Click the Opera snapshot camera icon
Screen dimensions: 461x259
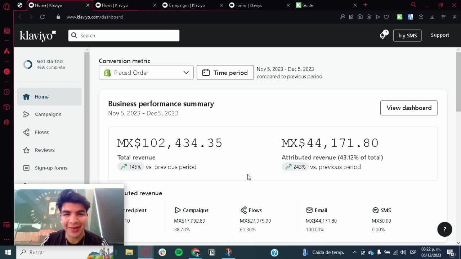click(x=360, y=17)
